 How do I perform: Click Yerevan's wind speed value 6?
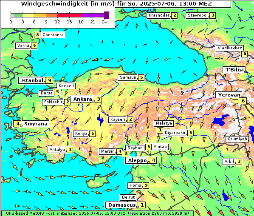tap(243, 101)
